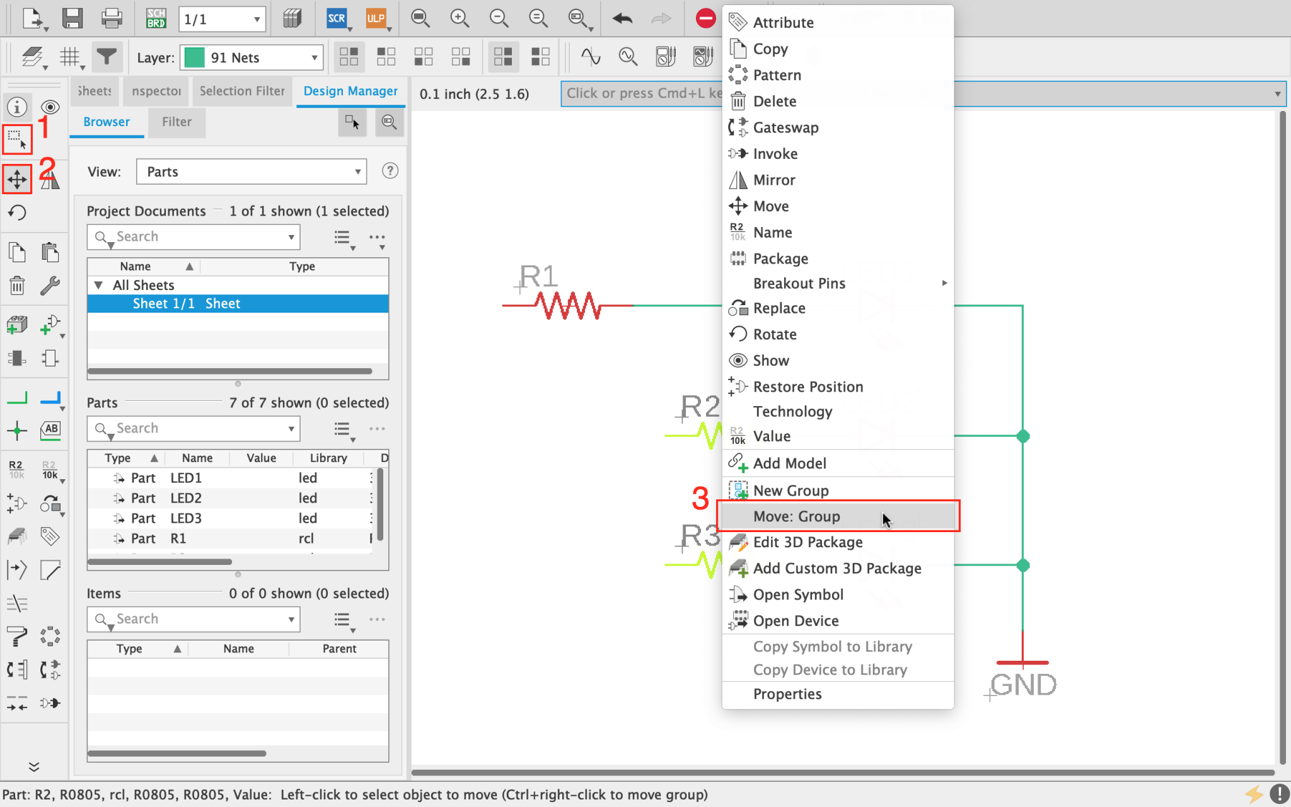Select the Delete (trash) tool

point(17,286)
